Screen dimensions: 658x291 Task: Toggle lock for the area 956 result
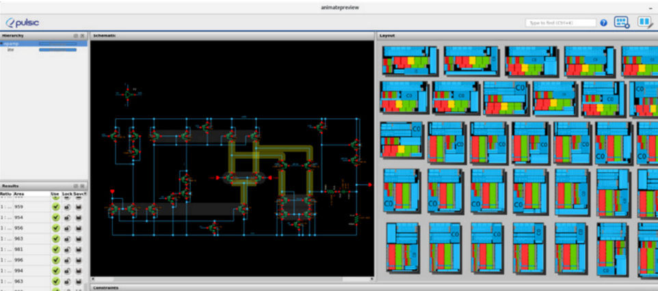tap(67, 228)
